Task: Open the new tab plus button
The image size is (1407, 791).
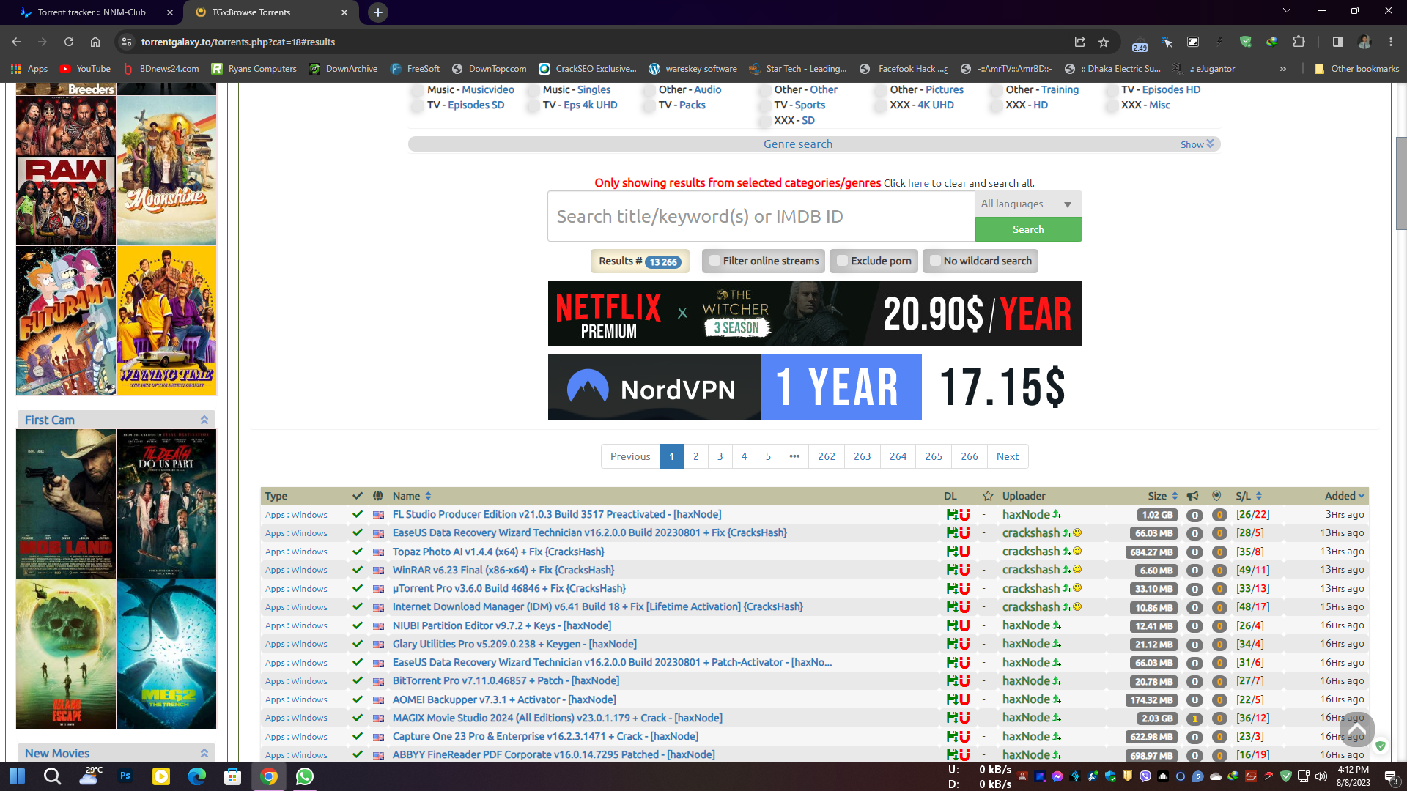Action: point(378,12)
